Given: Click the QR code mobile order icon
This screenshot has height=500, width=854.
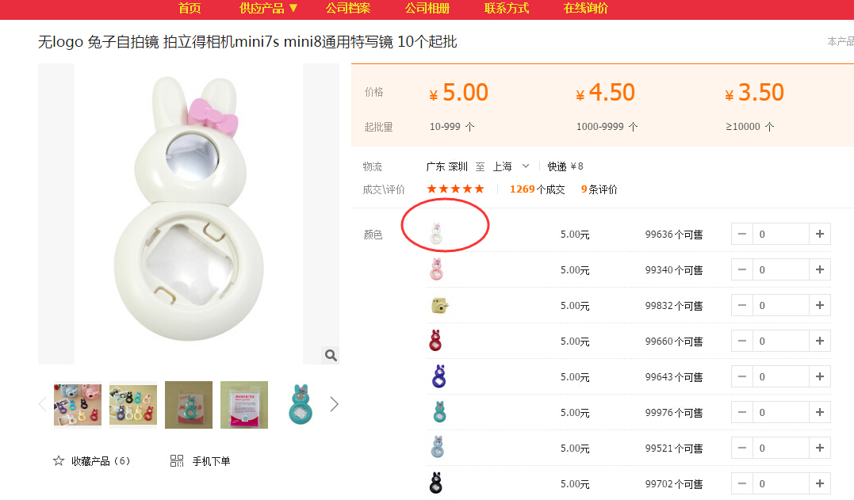Looking at the screenshot, I should point(177,461).
